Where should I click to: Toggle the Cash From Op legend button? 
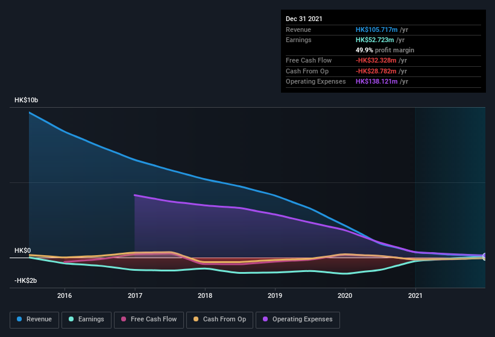(219, 320)
